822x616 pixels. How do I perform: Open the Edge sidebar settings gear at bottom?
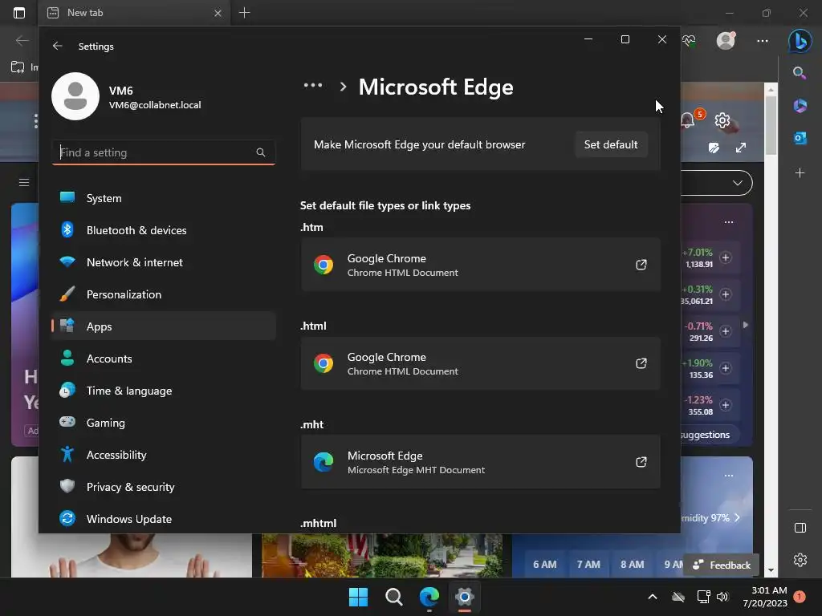tap(800, 560)
